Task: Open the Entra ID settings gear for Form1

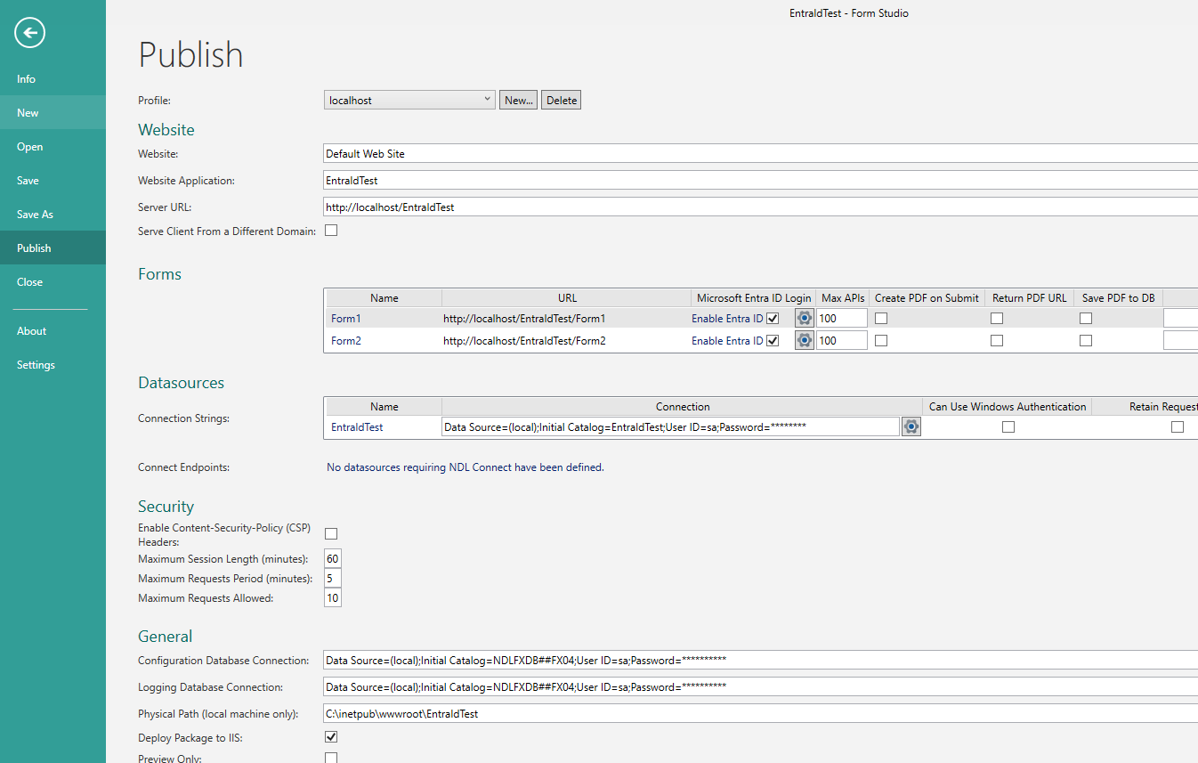Action: (x=804, y=318)
